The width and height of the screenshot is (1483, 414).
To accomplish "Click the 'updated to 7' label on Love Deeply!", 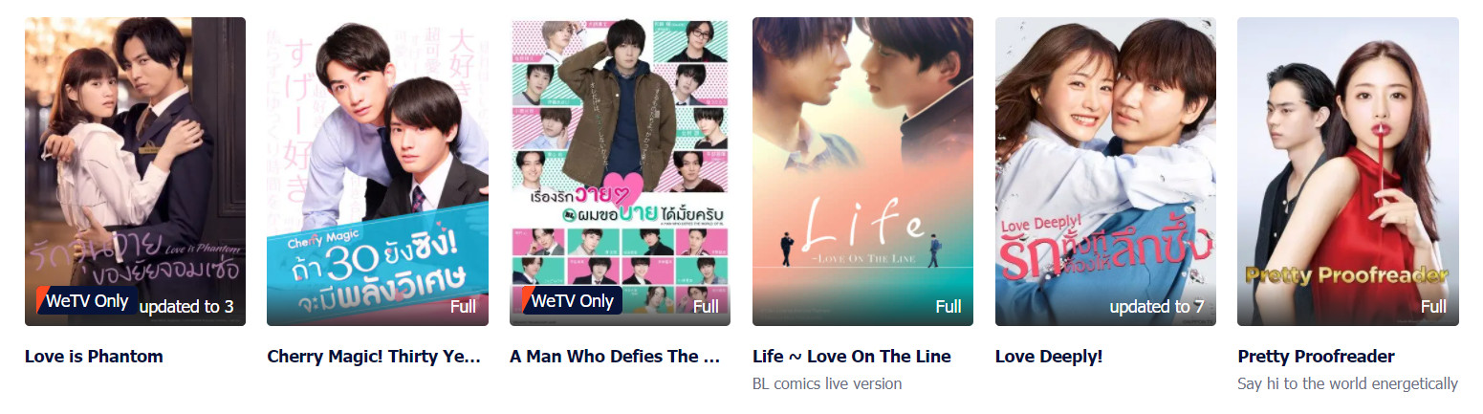I will [1157, 307].
